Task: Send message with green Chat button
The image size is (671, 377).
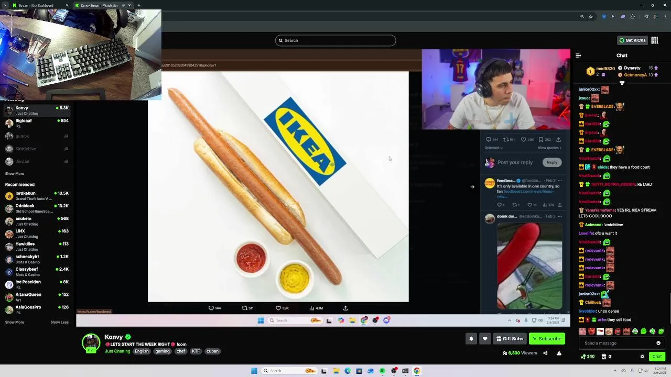Action: click(x=657, y=357)
